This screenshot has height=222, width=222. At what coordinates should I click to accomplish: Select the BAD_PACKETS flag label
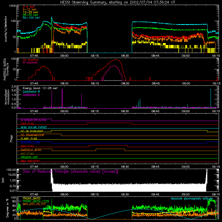tap(30, 161)
